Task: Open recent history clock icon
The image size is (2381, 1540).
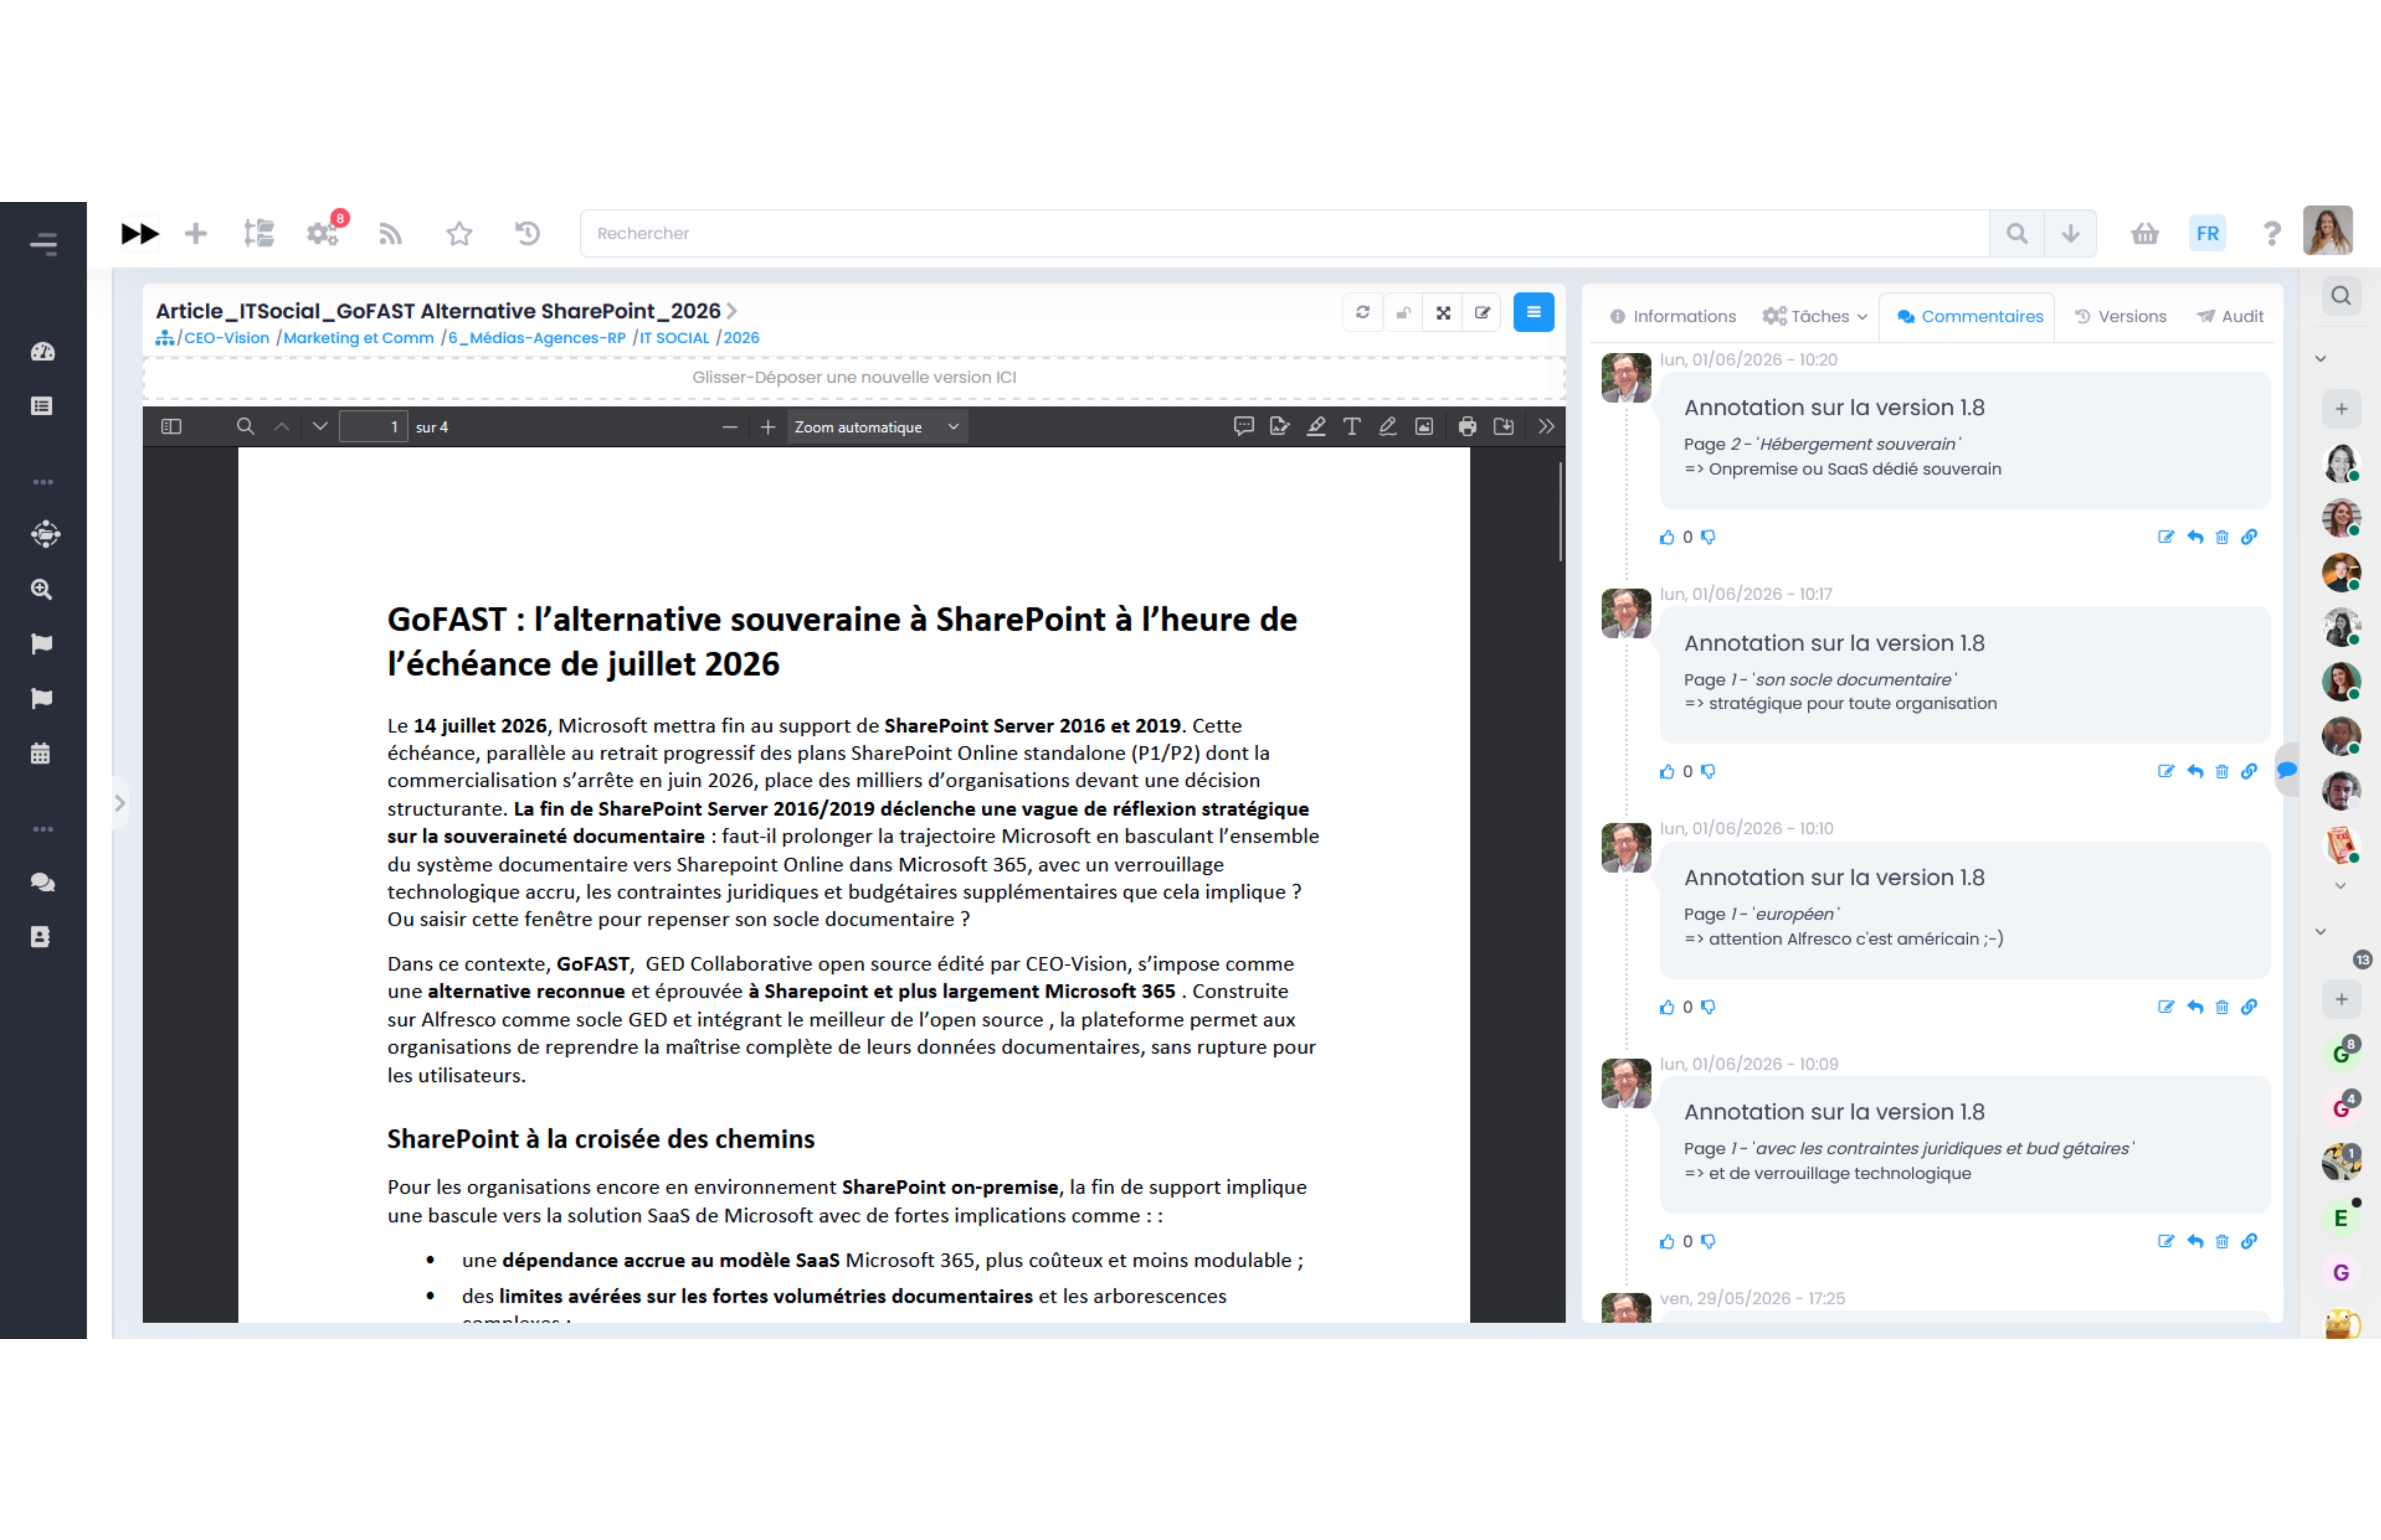Action: click(x=527, y=233)
